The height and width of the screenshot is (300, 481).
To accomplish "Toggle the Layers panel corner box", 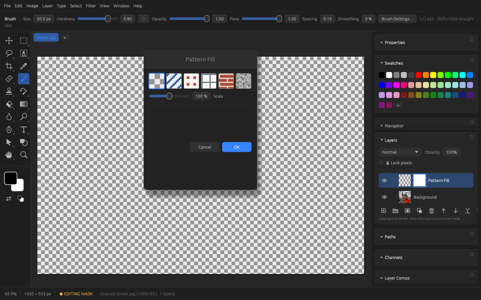I will pyautogui.click(x=472, y=137).
